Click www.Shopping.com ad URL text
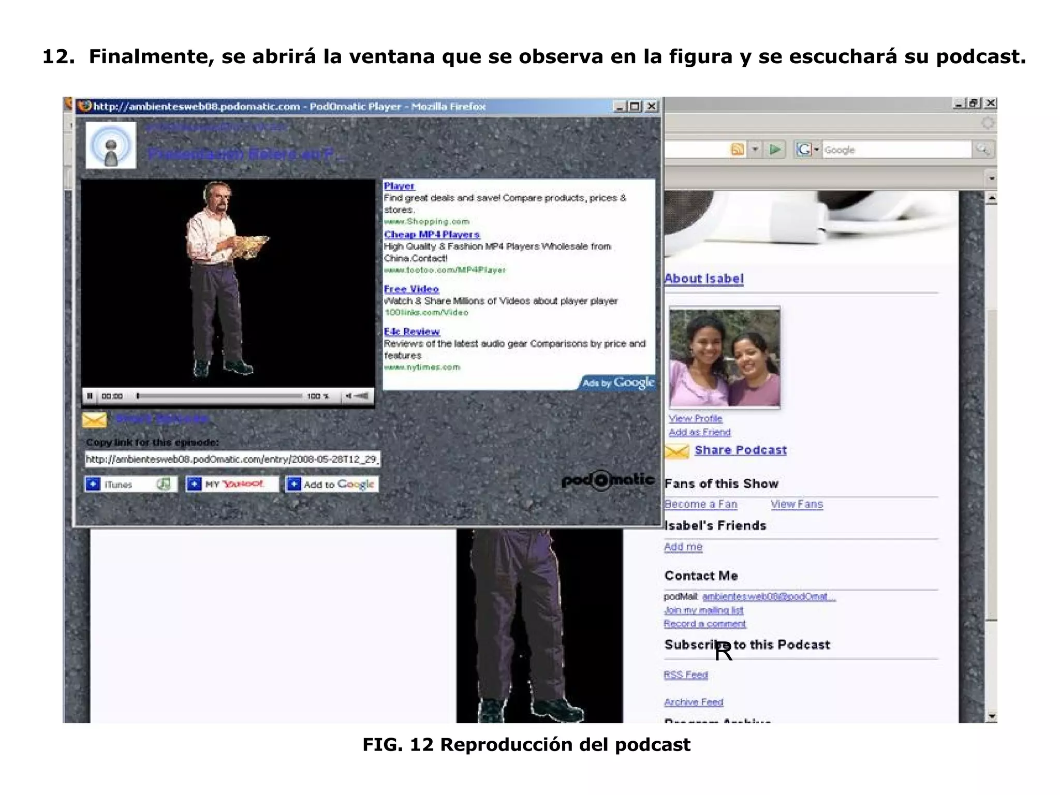The width and height of the screenshot is (1060, 795). point(426,222)
